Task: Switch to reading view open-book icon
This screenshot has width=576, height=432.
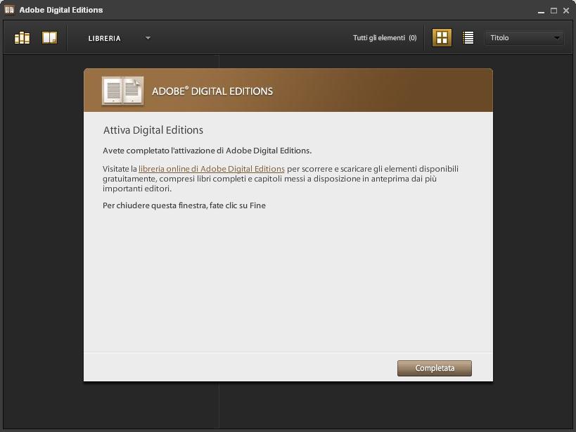Action: pyautogui.click(x=50, y=37)
